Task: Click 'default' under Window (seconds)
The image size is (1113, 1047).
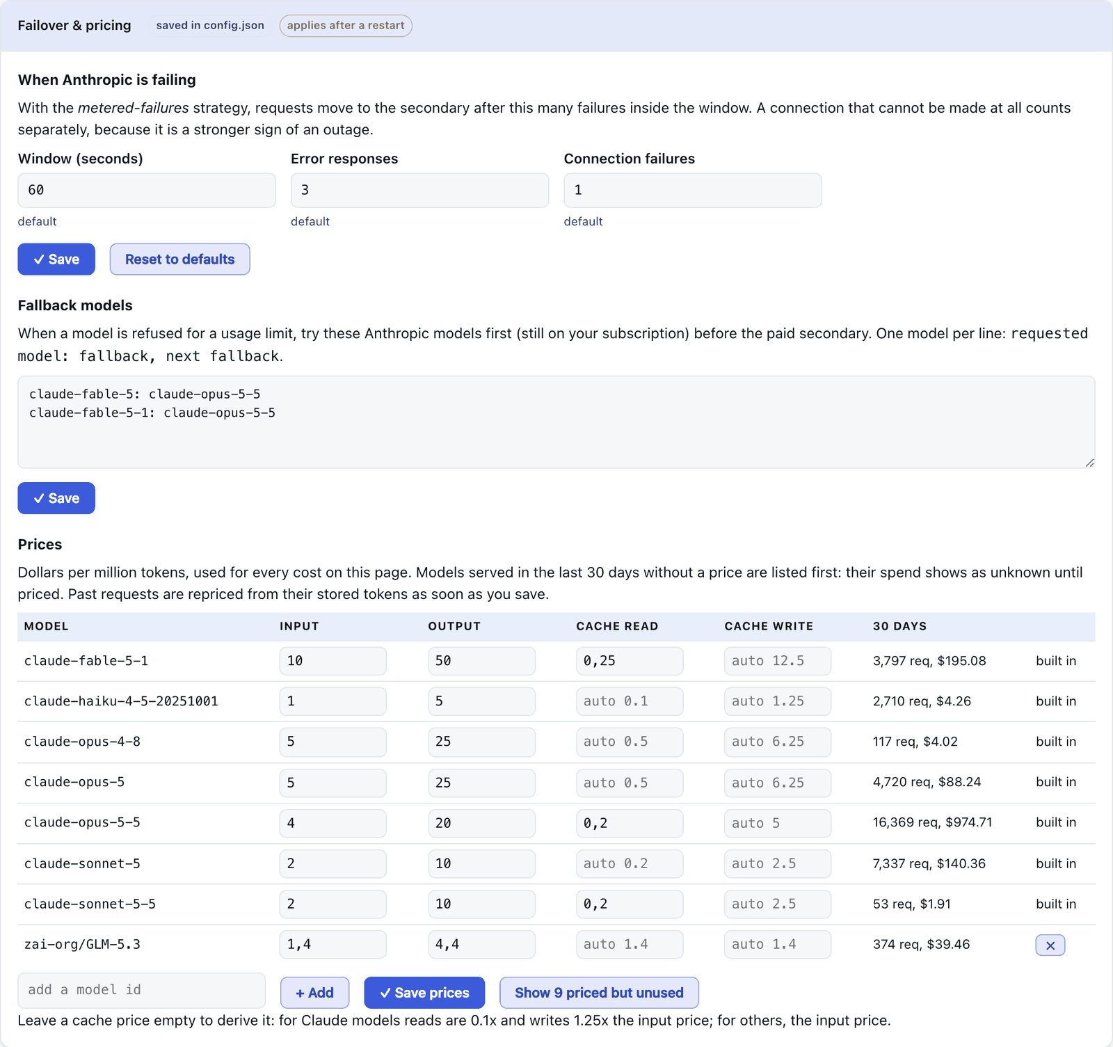Action: click(37, 221)
